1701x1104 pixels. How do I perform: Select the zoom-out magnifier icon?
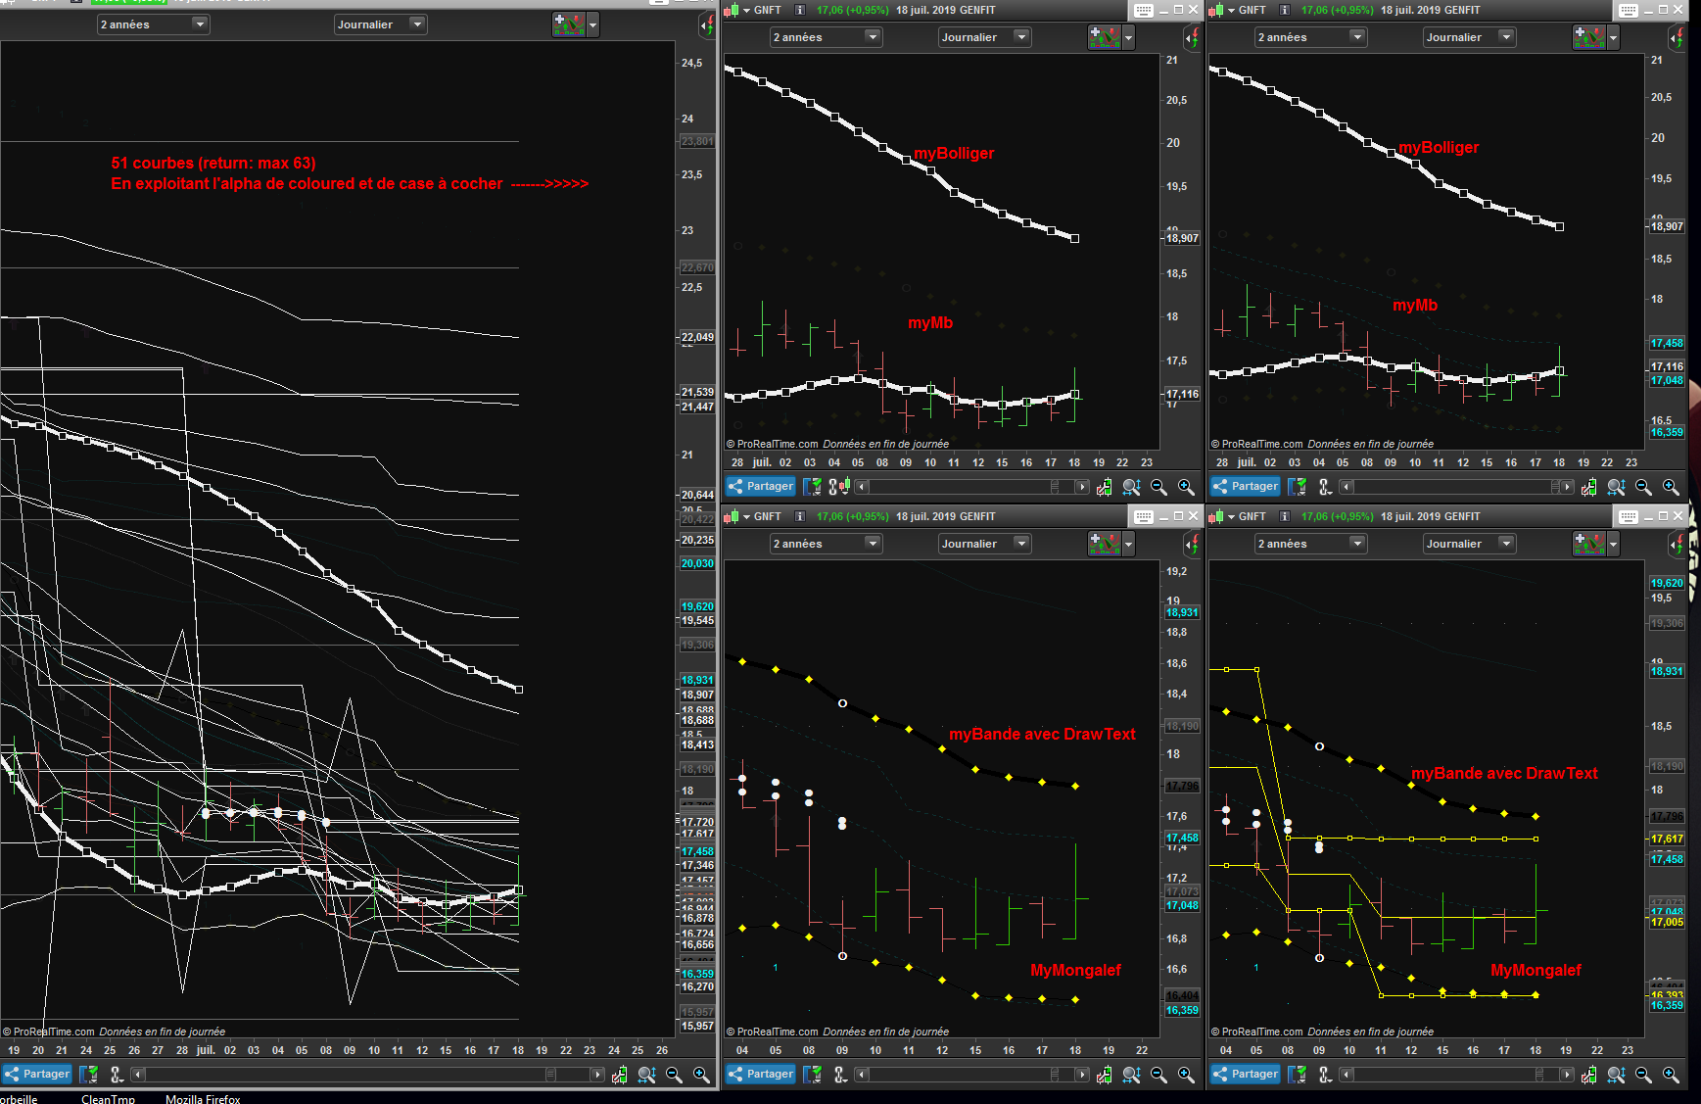coord(1157,487)
